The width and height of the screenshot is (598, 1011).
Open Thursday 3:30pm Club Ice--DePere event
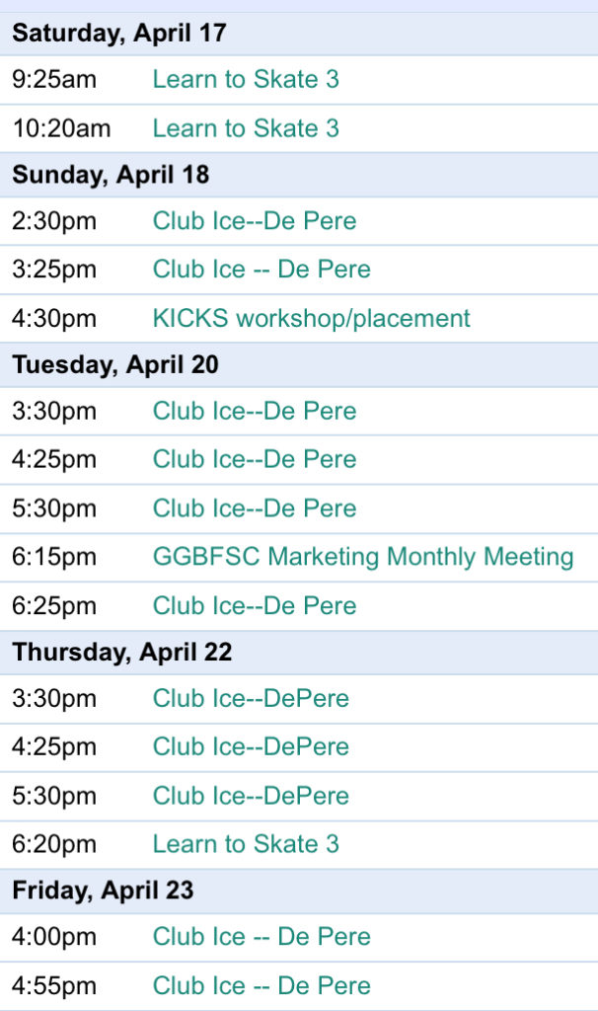click(x=251, y=698)
